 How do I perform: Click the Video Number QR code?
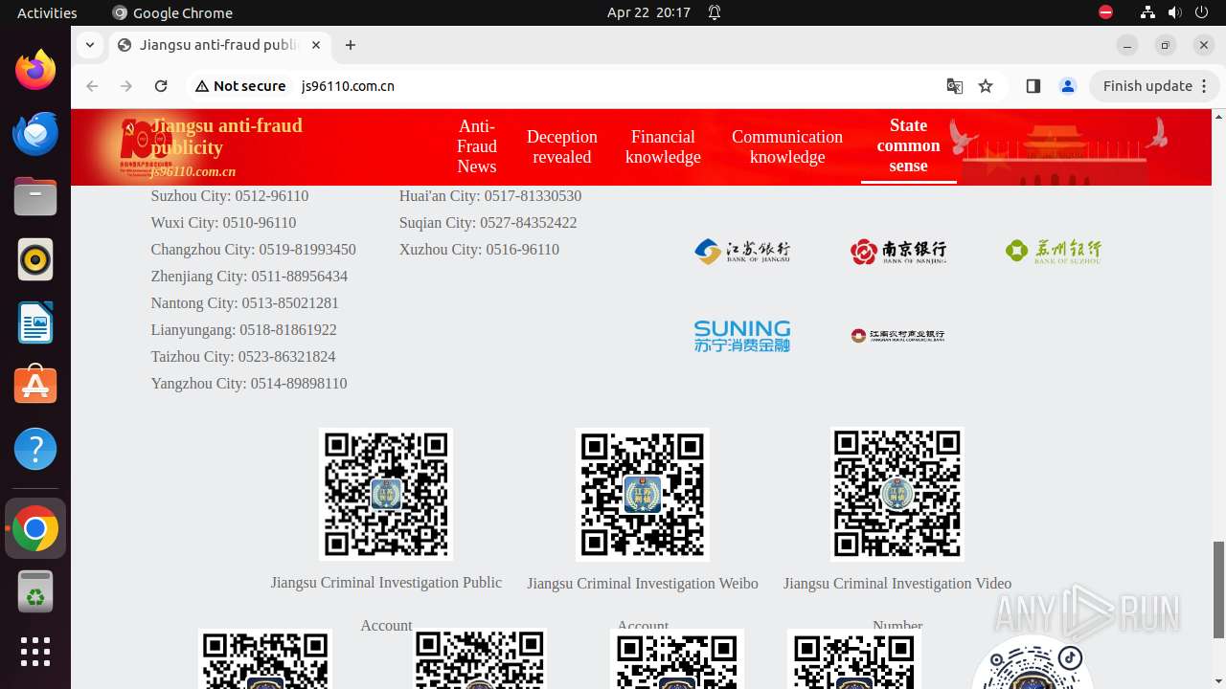(897, 494)
